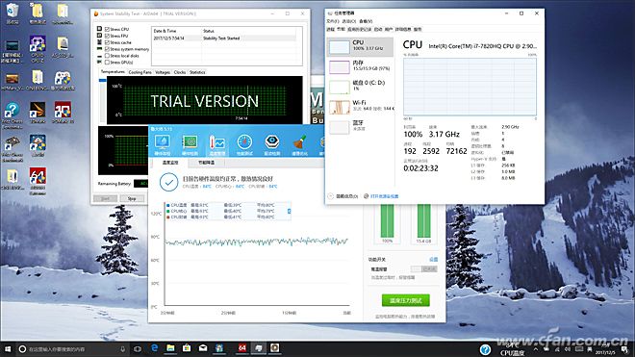Viewport: 635px width, 357px height.
Task: Show hidden system tray icons chevron
Action: pyautogui.click(x=536, y=349)
